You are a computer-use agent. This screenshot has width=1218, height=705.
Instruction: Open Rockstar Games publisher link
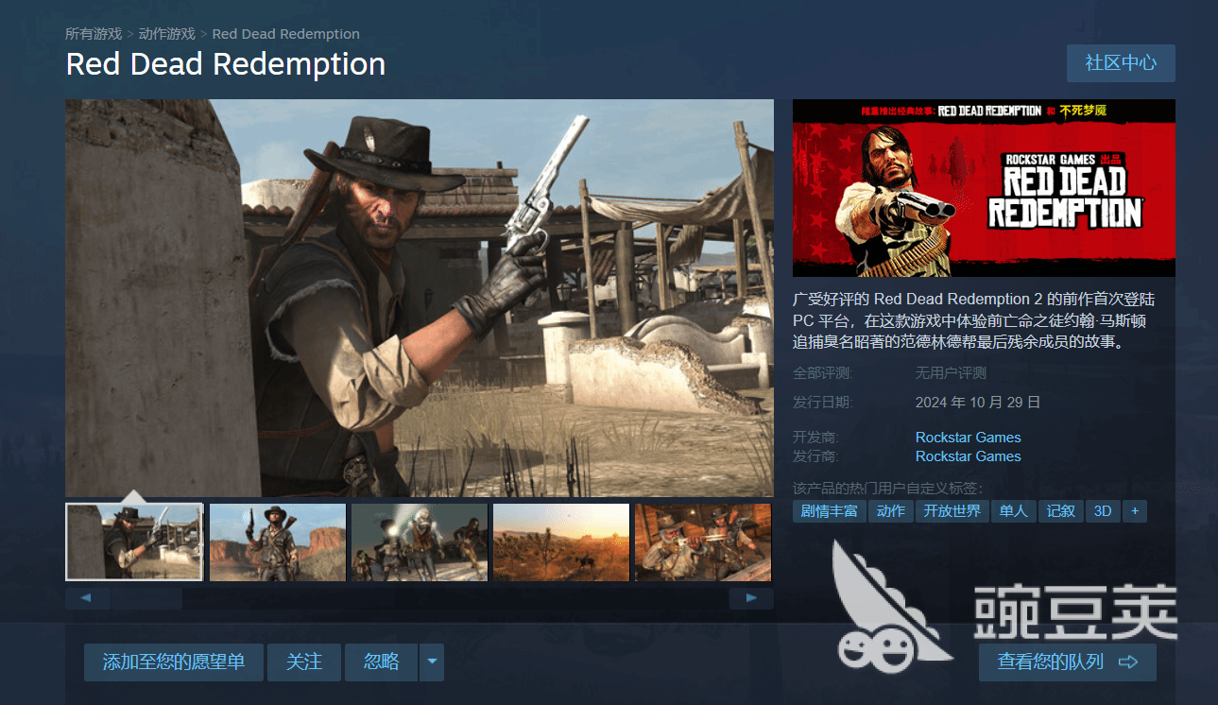(x=969, y=456)
